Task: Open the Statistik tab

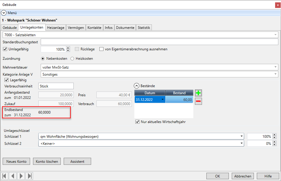Action: (x=144, y=28)
